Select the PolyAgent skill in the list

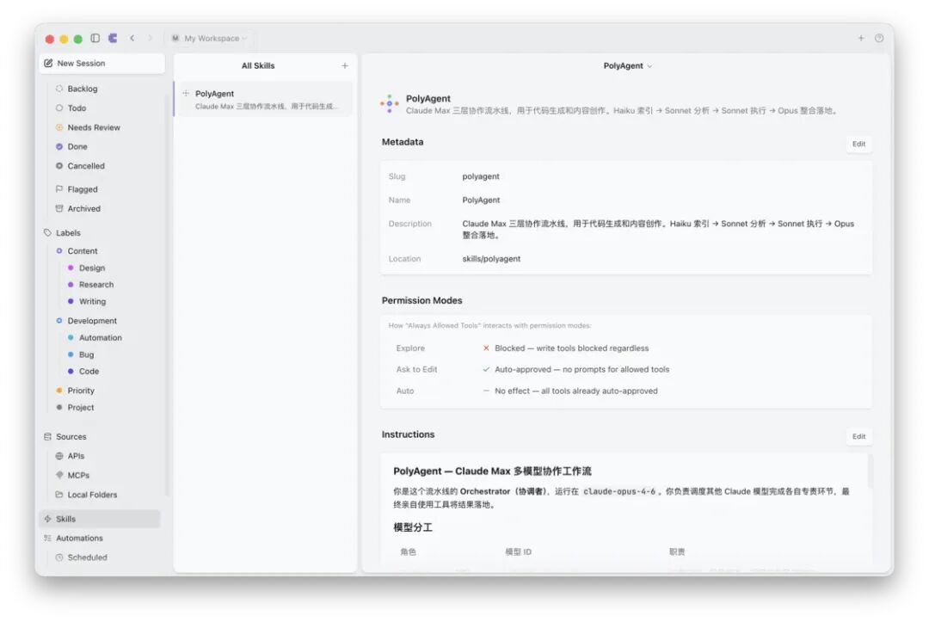[264, 100]
